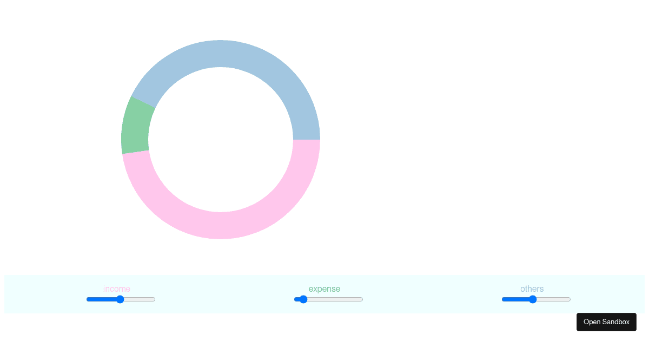Select the green donut chart segment
The height and width of the screenshot is (341, 649).
[x=135, y=126]
